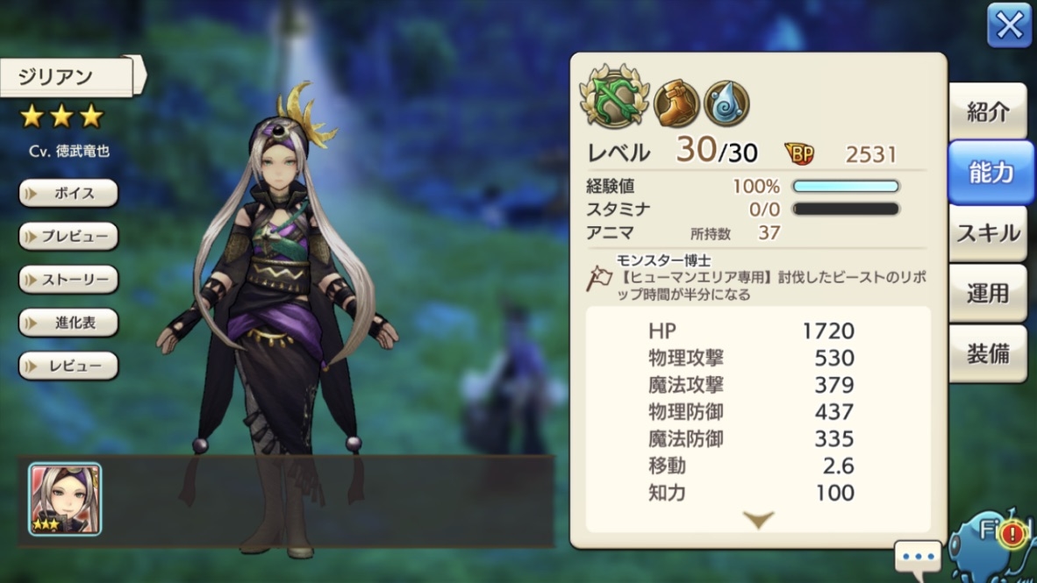
Task: Show the 進化表 evolution chart
Action: 68,323
